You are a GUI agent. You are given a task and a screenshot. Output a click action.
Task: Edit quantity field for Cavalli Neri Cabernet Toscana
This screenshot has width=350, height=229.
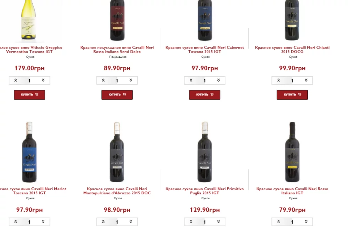click(205, 81)
